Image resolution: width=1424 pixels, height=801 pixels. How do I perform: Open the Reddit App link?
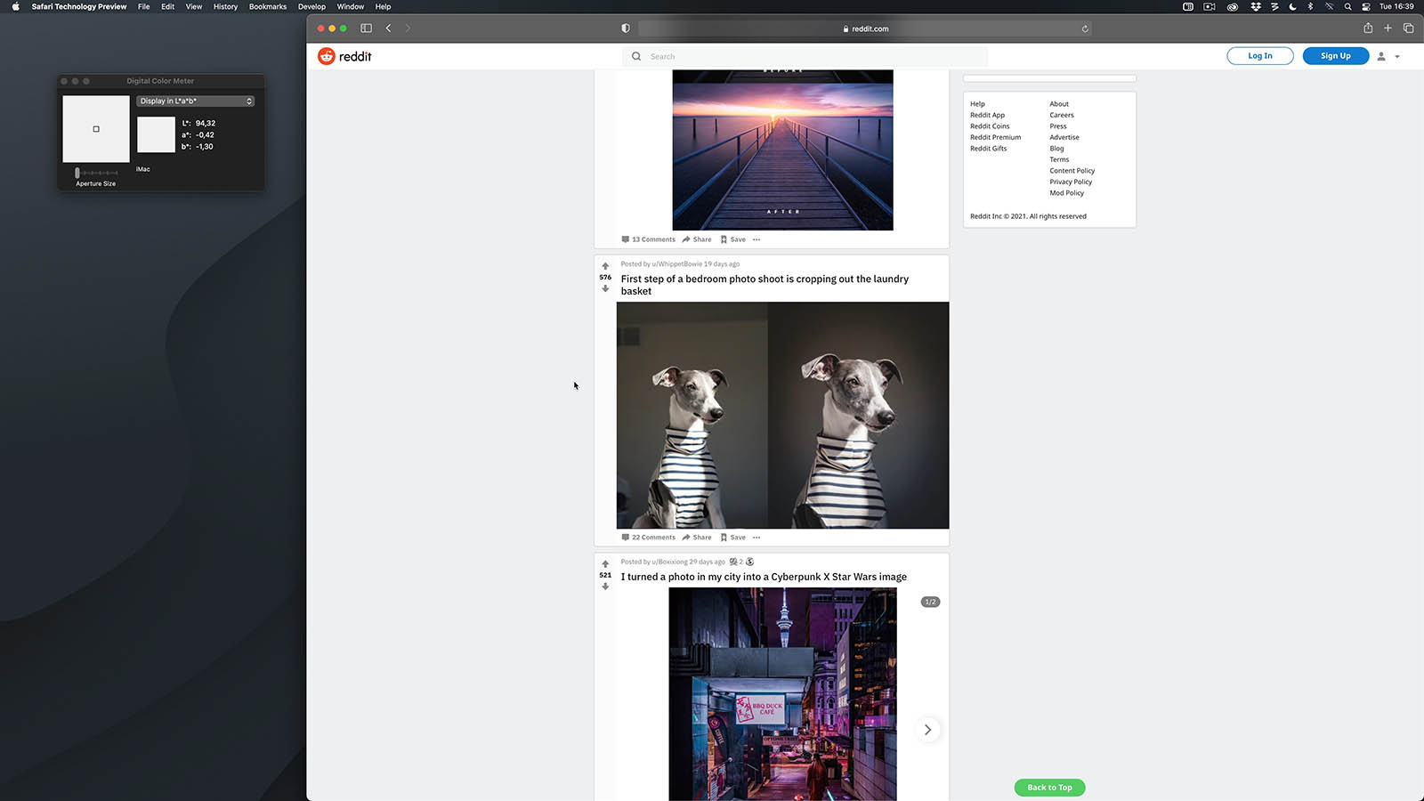[987, 115]
